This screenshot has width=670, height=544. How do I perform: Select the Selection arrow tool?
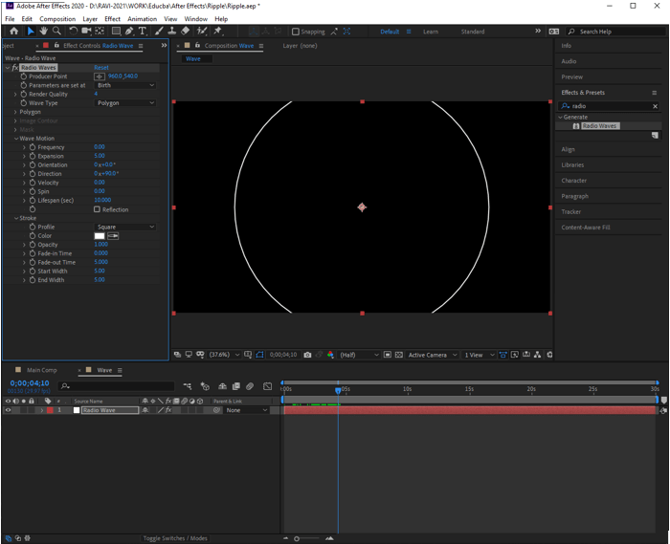click(31, 32)
